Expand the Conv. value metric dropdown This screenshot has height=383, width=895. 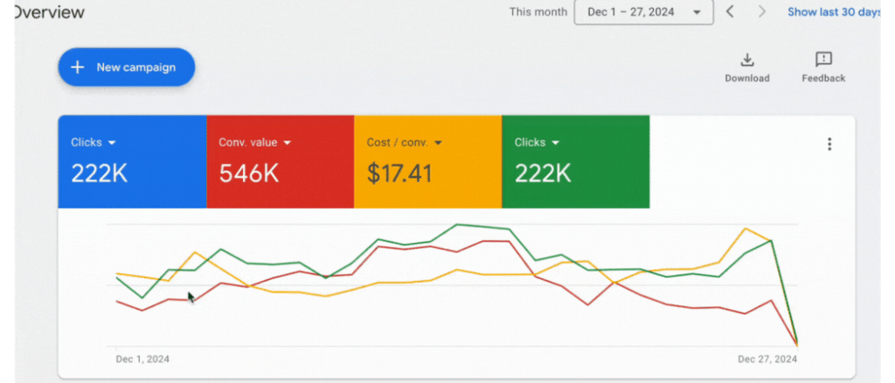coord(287,142)
